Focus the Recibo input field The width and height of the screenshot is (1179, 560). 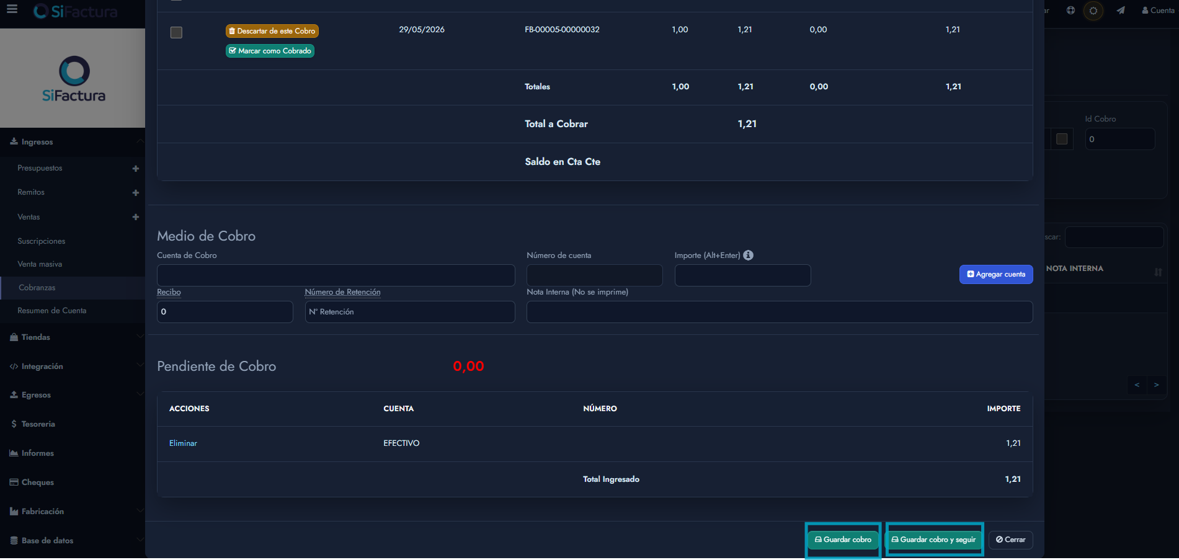[x=225, y=312]
